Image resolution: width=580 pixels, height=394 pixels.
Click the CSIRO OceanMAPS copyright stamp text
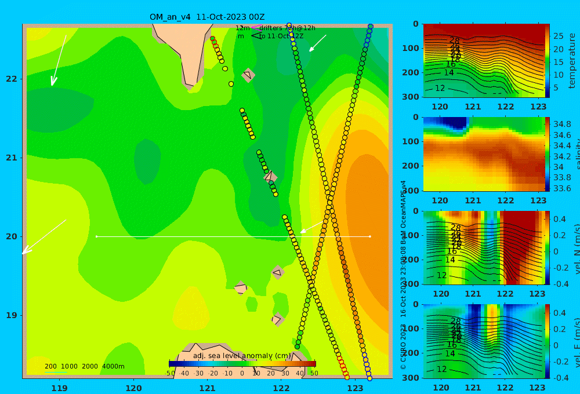coord(403,275)
